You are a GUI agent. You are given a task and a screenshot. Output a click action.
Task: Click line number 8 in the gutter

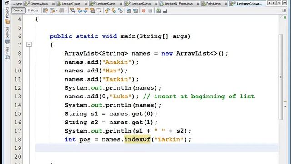pyautogui.click(x=20, y=54)
